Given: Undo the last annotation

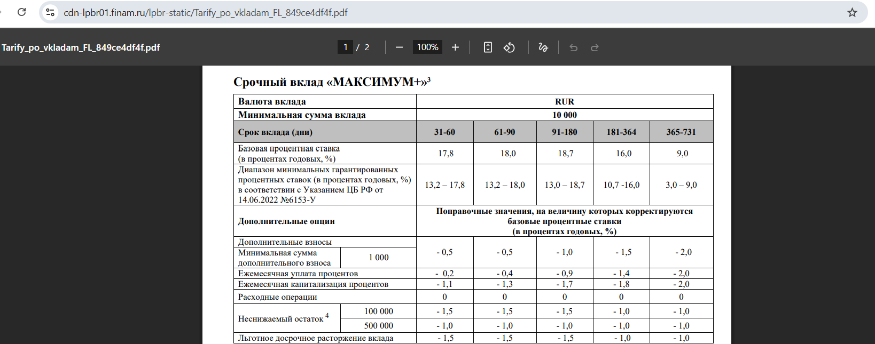Looking at the screenshot, I should [574, 47].
